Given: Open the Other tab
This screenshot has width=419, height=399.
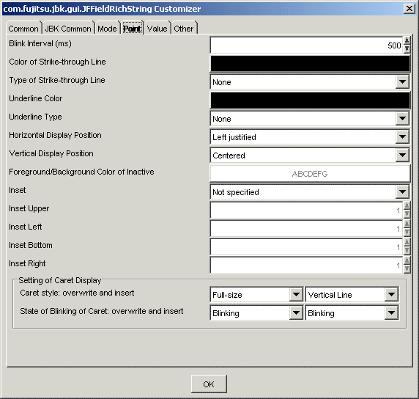Looking at the screenshot, I should coord(184,28).
